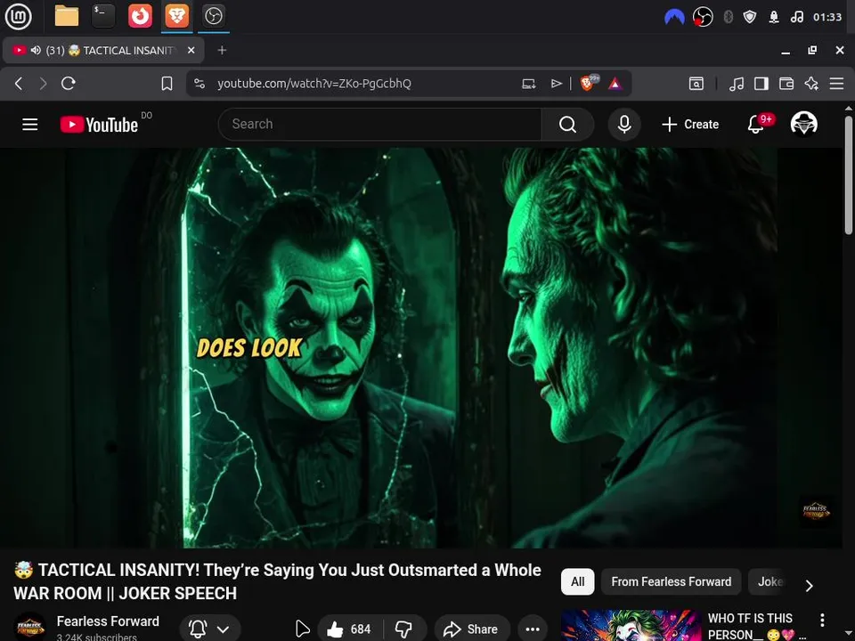Click the NordVPN tray icon

click(674, 18)
